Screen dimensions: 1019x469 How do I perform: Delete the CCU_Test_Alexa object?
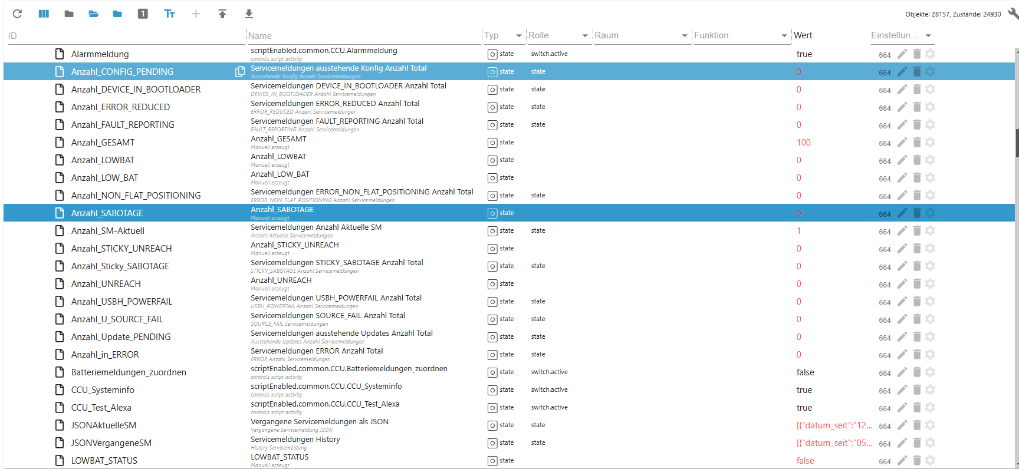pos(917,408)
